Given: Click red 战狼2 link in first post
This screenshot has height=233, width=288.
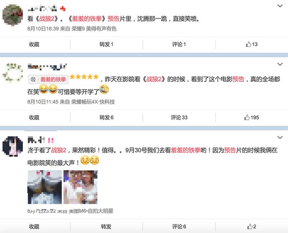Looking at the screenshot, I should point(47,19).
